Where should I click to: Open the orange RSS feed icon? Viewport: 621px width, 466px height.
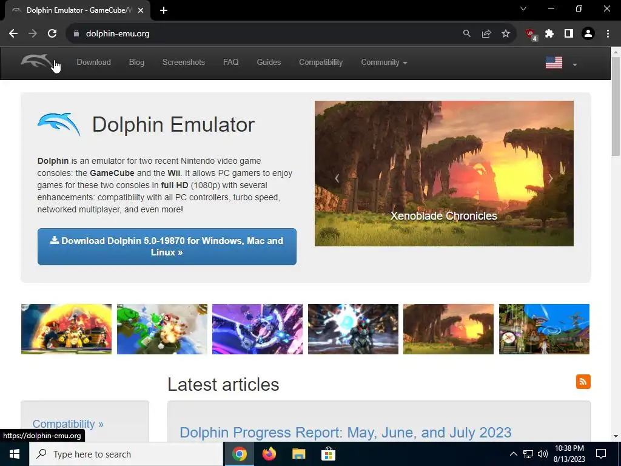click(x=583, y=382)
